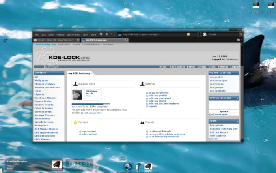Click the Gmail favicon on first tab
The image size is (276, 173).
35,40
